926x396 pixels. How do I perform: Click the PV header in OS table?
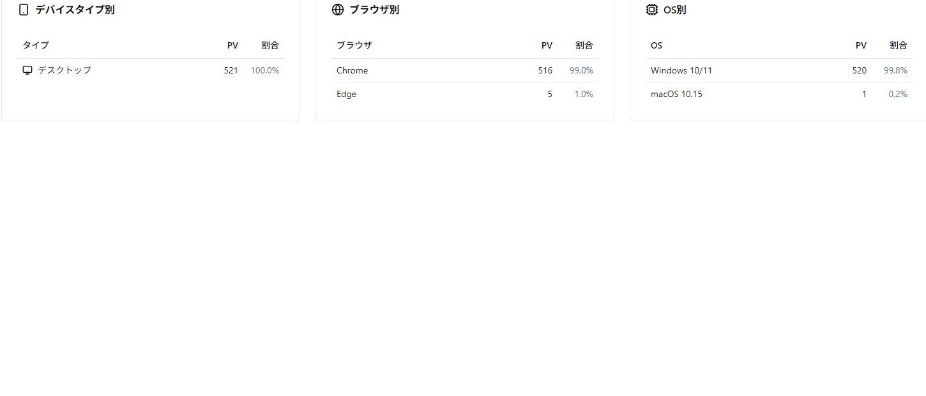click(x=861, y=45)
